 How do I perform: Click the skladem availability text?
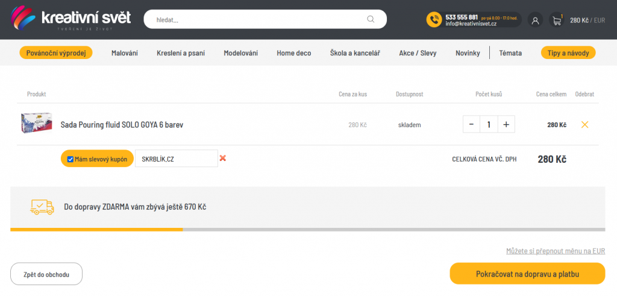click(x=409, y=125)
